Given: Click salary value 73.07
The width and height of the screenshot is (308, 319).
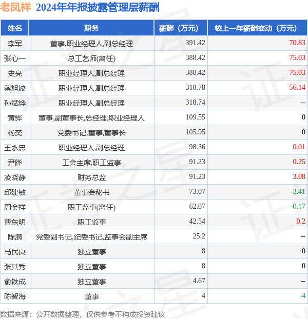Looking at the screenshot, I should click(x=197, y=191).
